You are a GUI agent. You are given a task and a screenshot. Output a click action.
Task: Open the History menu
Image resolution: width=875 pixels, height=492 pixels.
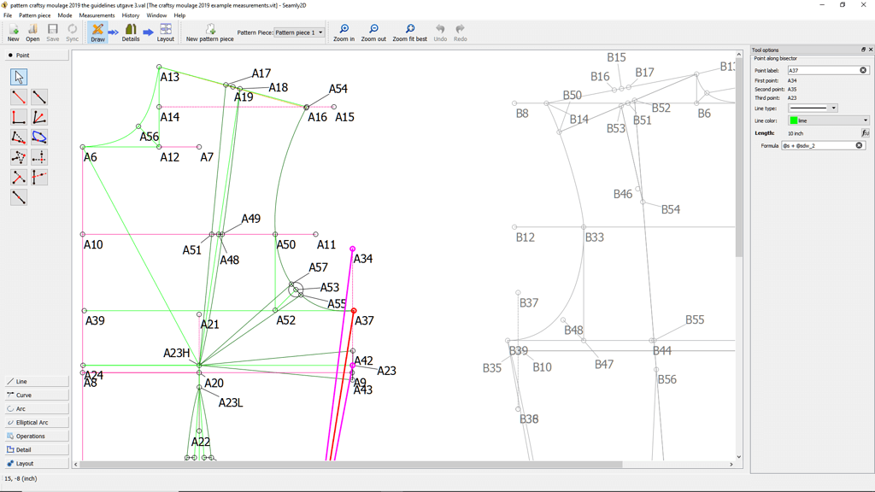click(x=130, y=15)
